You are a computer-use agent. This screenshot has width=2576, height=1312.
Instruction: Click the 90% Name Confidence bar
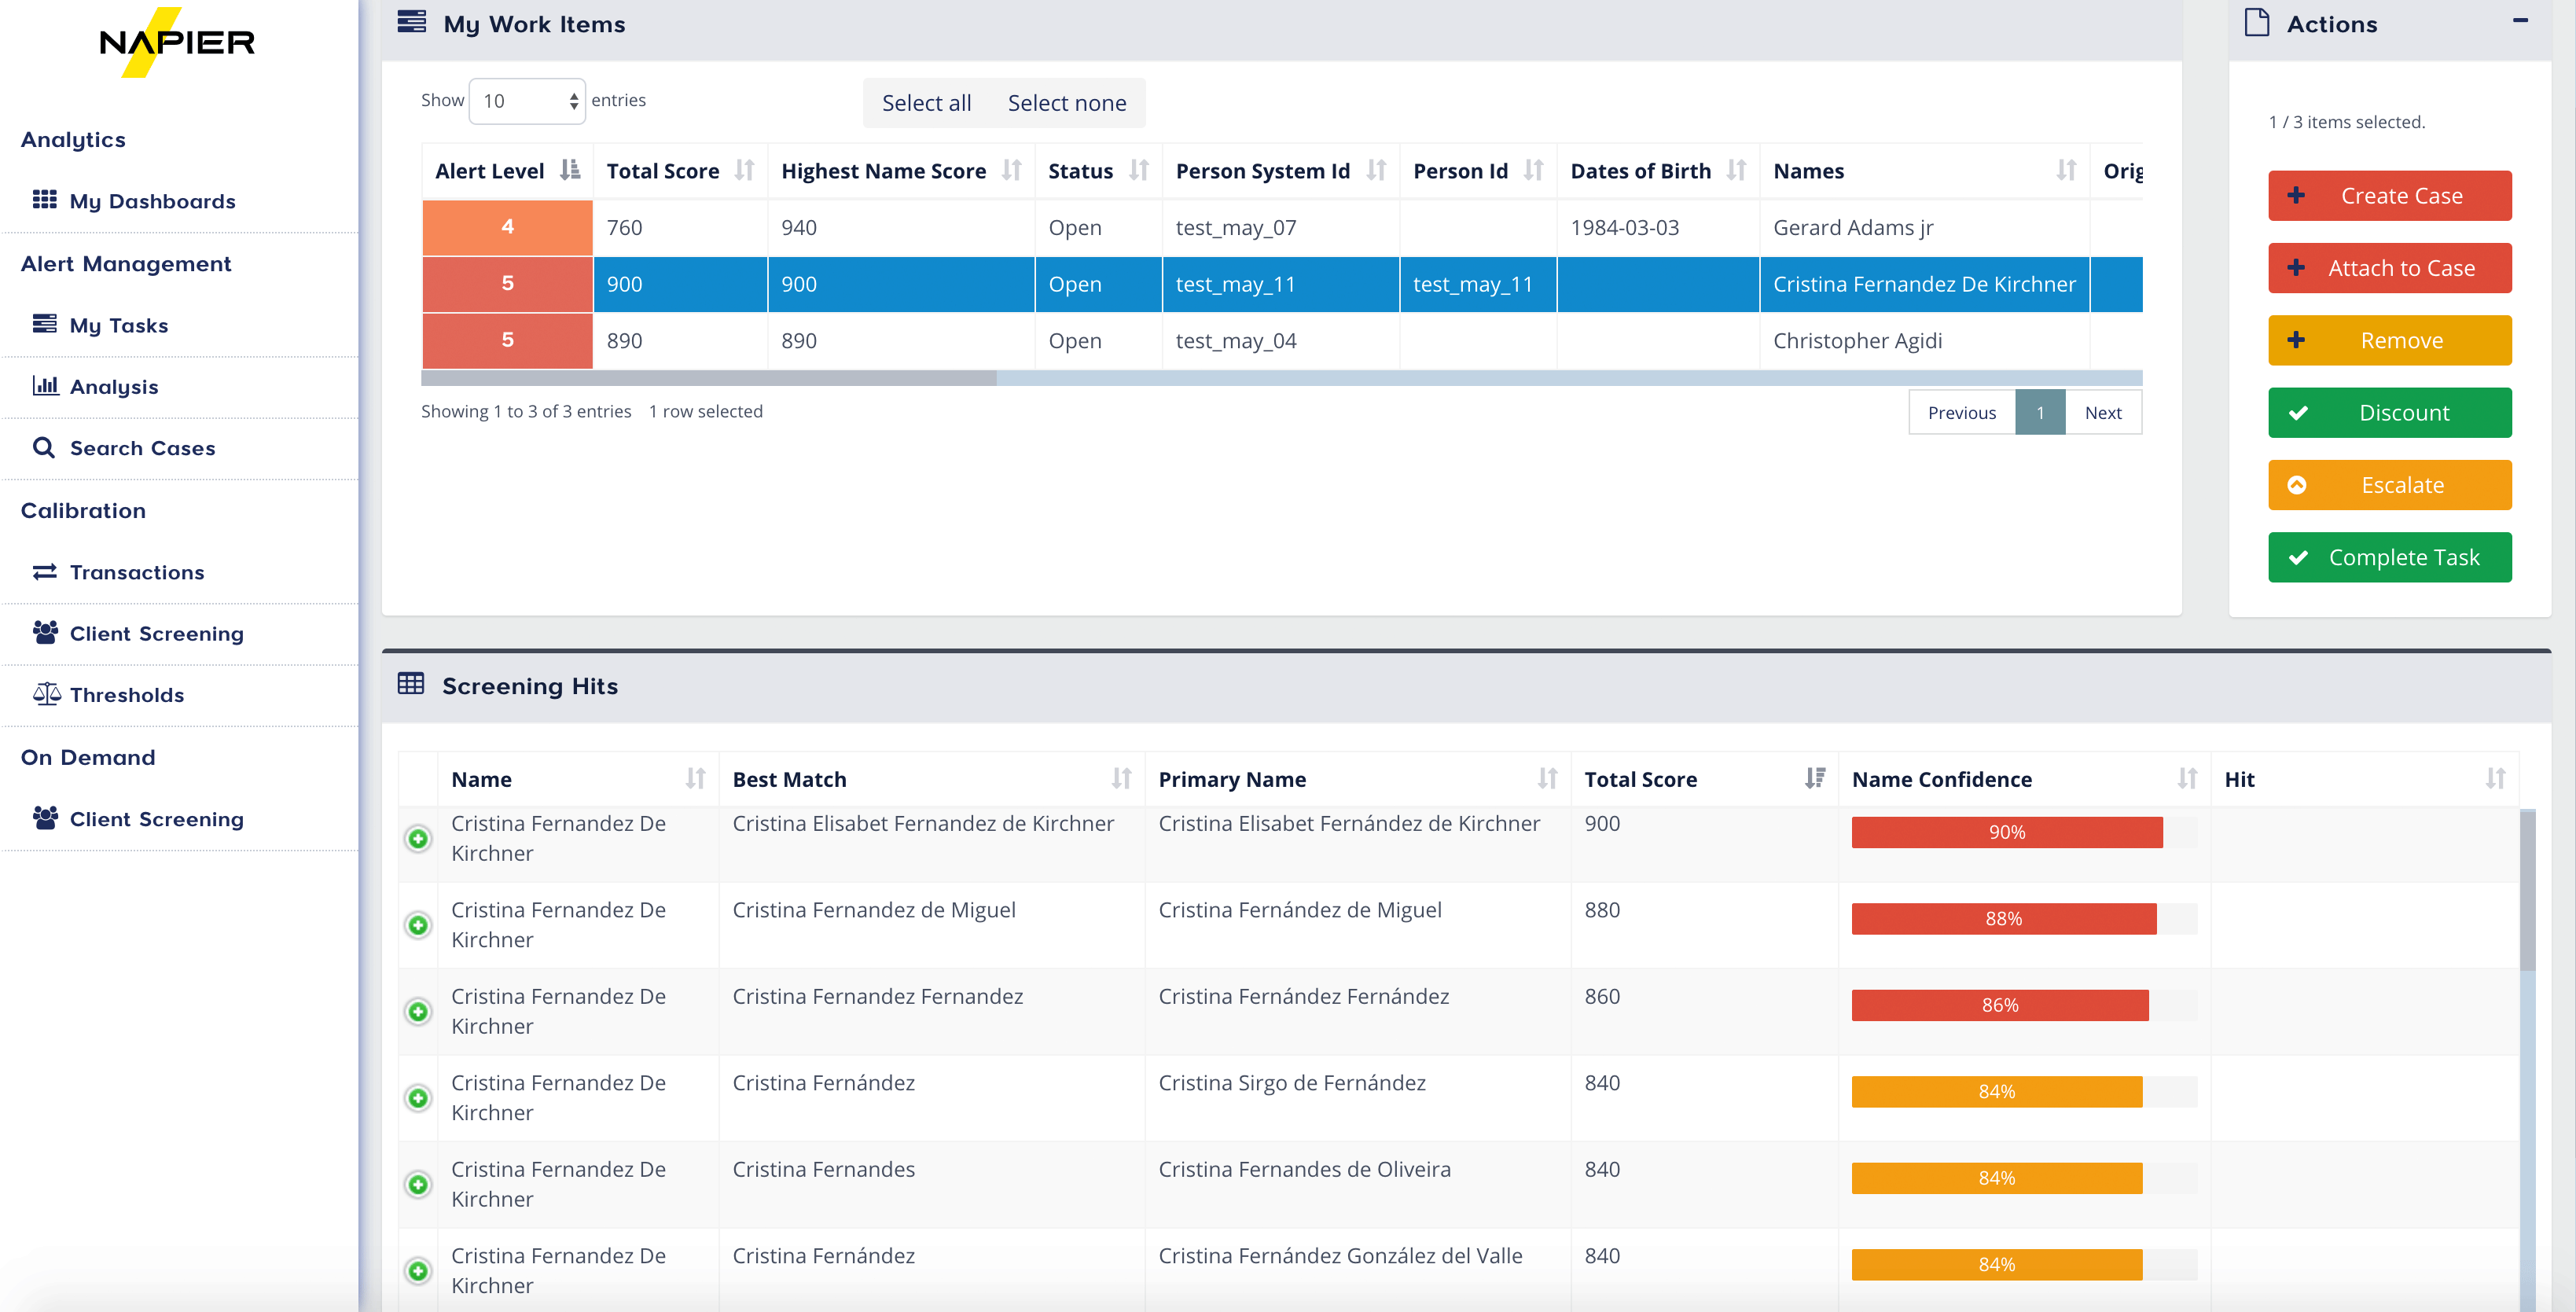coord(2006,832)
